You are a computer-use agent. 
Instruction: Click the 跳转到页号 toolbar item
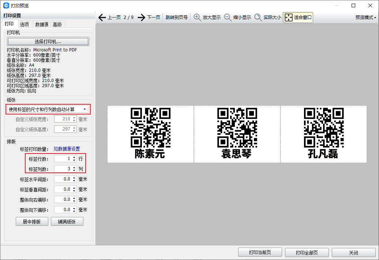(x=176, y=18)
